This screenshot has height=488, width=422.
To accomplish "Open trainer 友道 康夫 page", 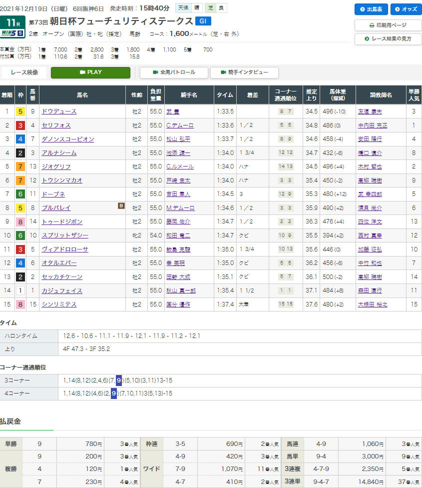I will pyautogui.click(x=370, y=111).
